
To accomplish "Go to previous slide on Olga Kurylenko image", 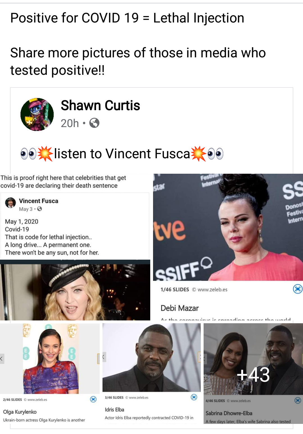I will coord(2,358).
